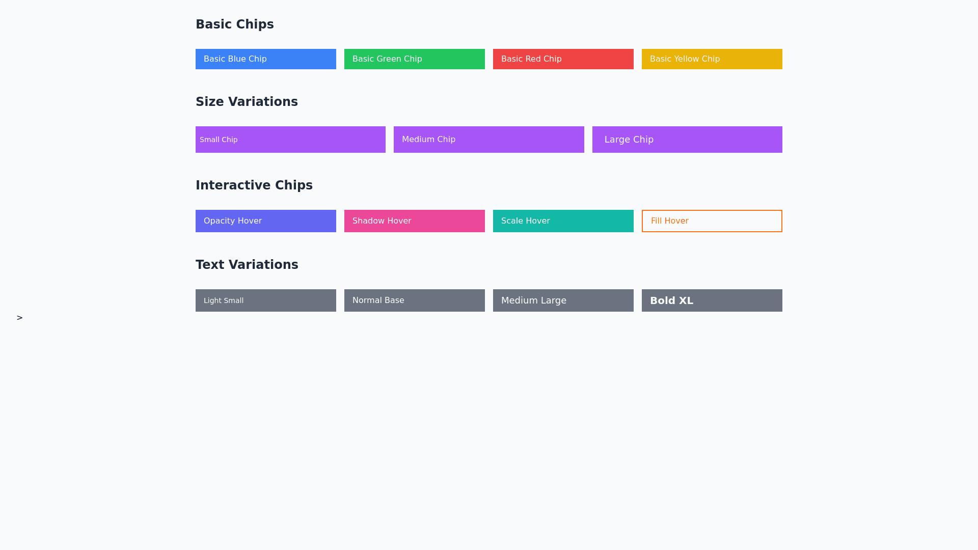Click the teal Scale Hover chip
This screenshot has width=978, height=550.
pyautogui.click(x=563, y=221)
